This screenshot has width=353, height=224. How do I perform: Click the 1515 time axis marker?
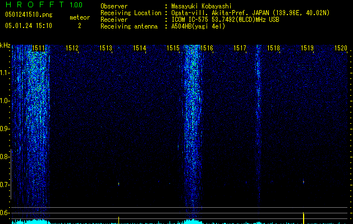click(x=173, y=48)
